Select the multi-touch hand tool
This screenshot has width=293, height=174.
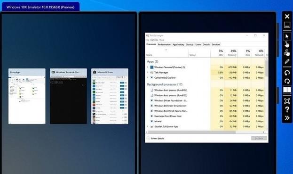[x=287, y=53]
